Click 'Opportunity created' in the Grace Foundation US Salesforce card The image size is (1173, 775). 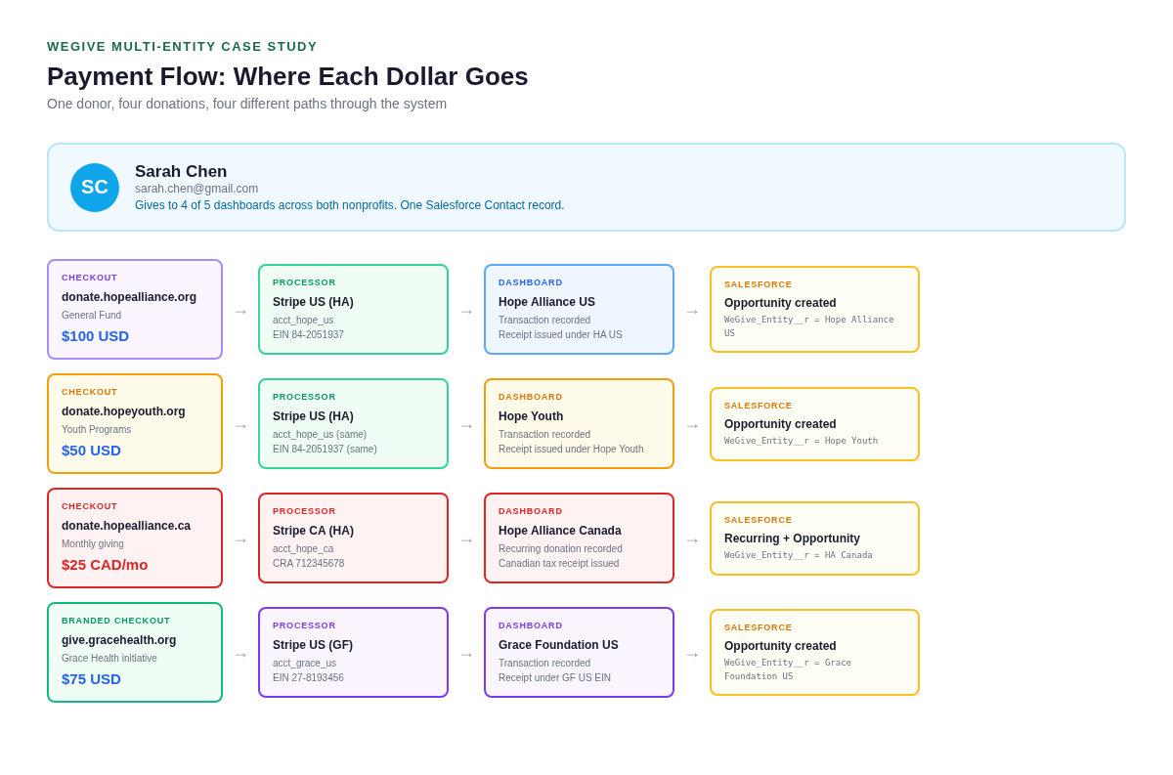point(780,646)
